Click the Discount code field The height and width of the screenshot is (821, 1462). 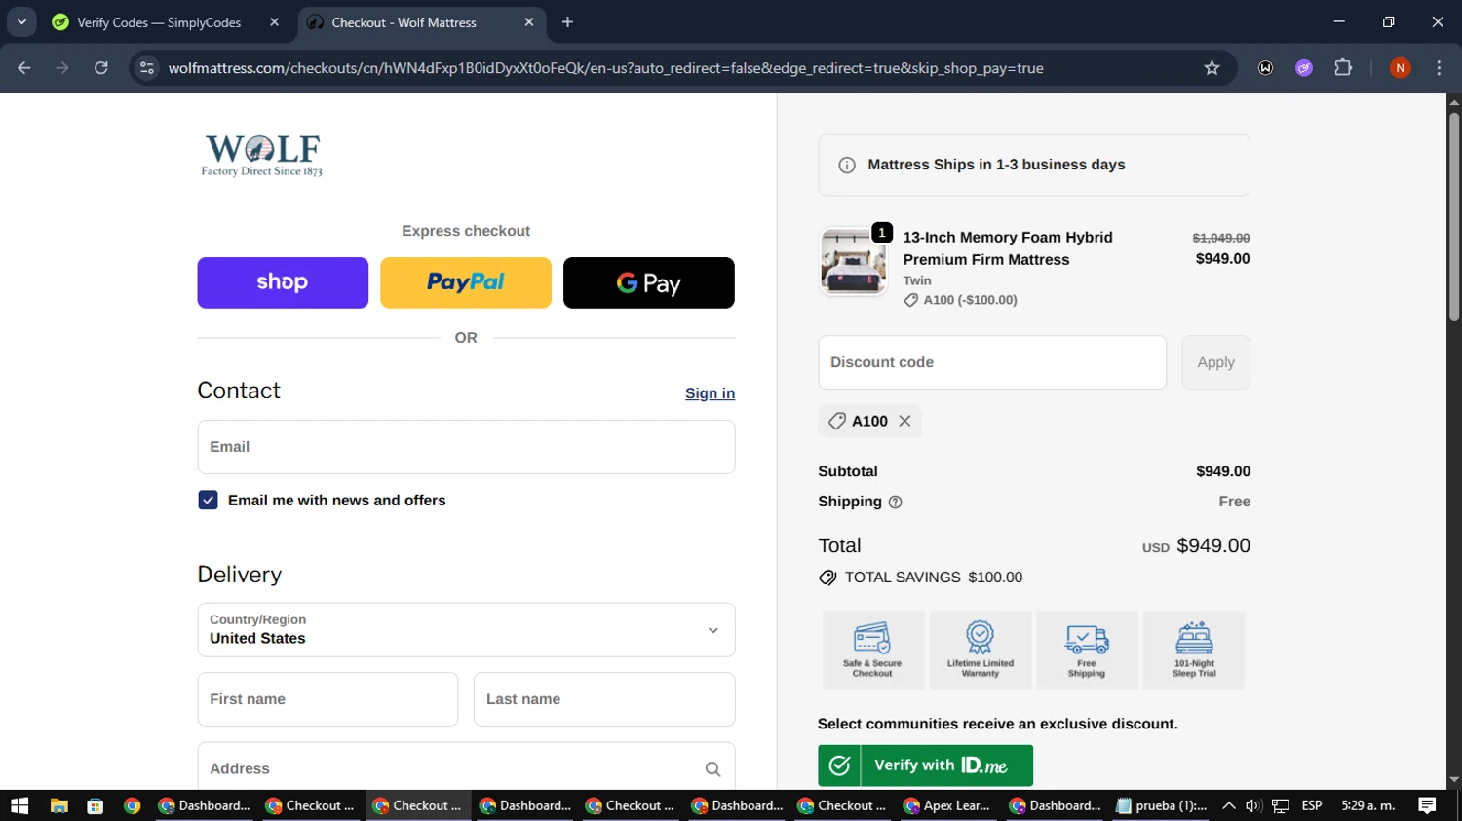coord(992,362)
